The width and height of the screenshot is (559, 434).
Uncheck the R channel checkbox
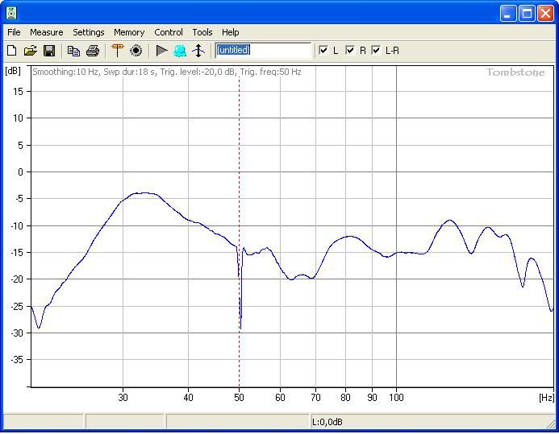click(350, 51)
